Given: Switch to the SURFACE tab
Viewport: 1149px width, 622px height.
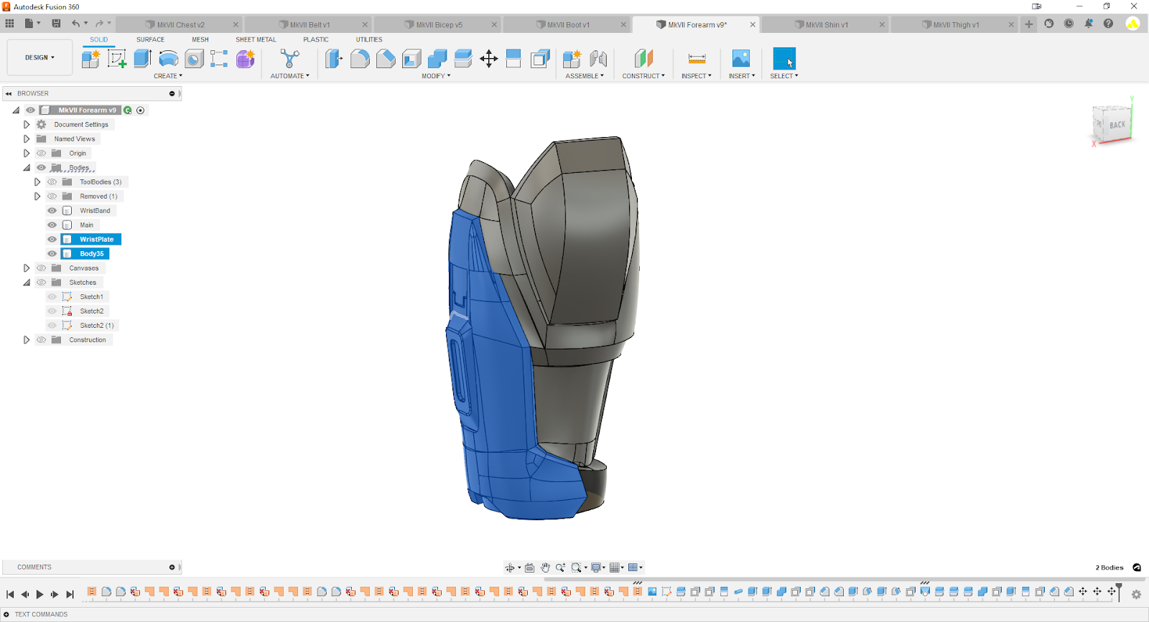Looking at the screenshot, I should pos(150,39).
